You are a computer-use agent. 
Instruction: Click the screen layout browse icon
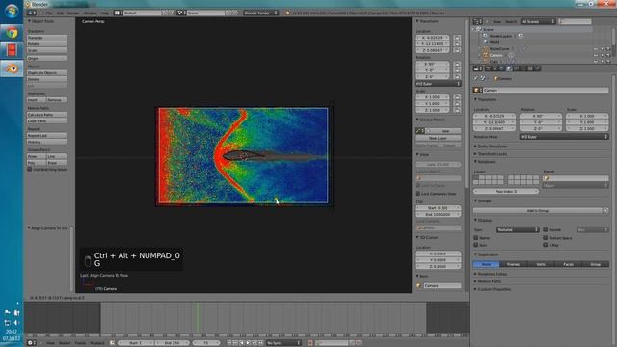118,13
